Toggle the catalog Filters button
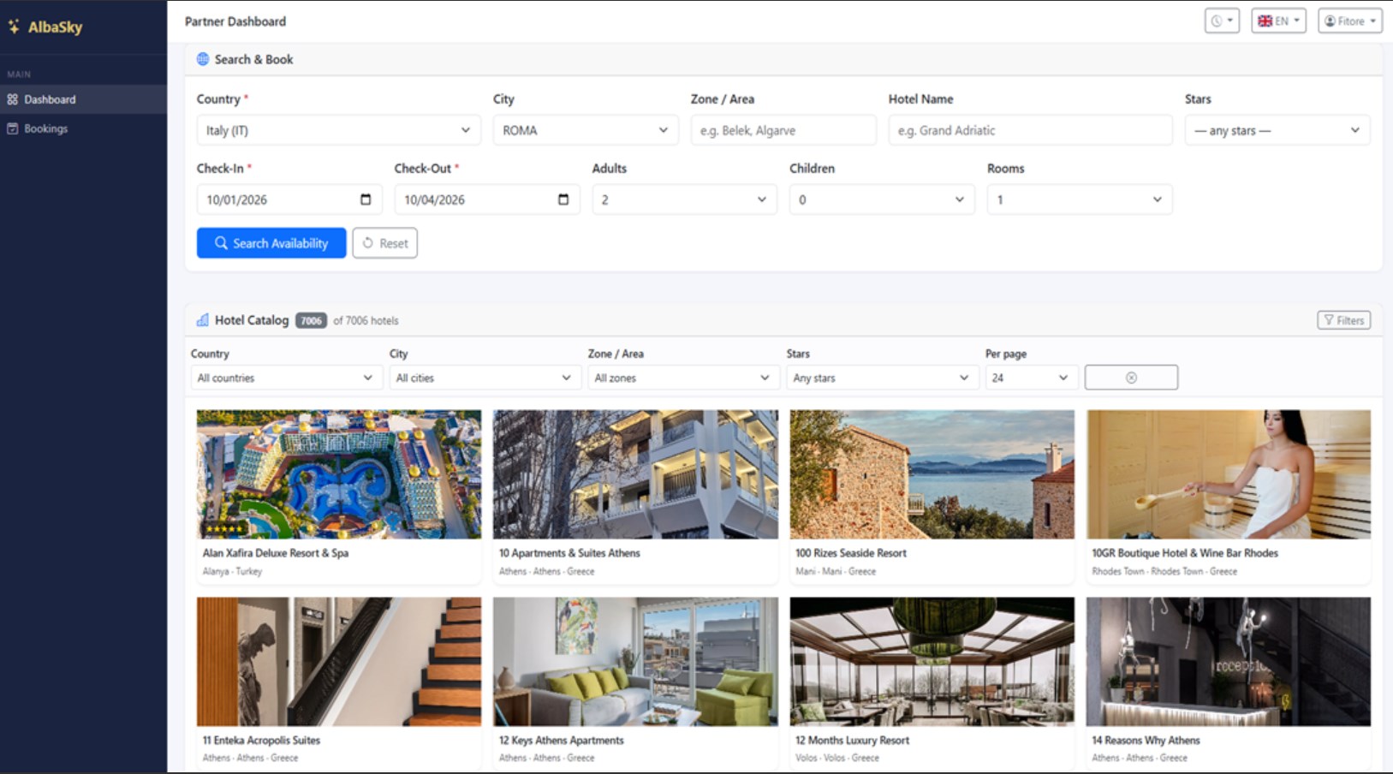The image size is (1393, 774). [x=1343, y=320]
